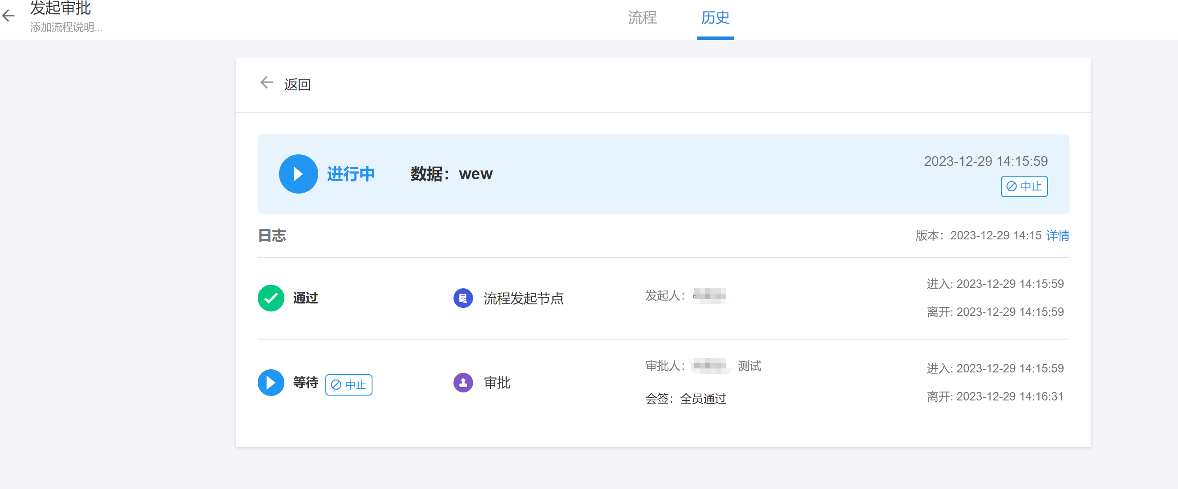Image resolution: width=1178 pixels, height=489 pixels.
Task: Click the 进行中 status text
Action: click(x=351, y=174)
